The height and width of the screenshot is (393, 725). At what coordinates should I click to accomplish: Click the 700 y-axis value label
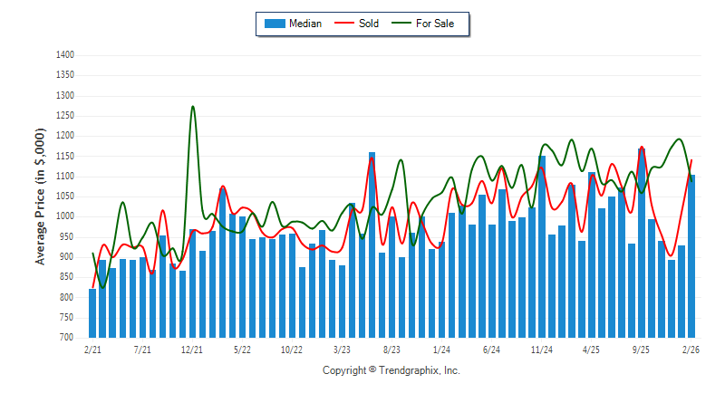click(66, 338)
